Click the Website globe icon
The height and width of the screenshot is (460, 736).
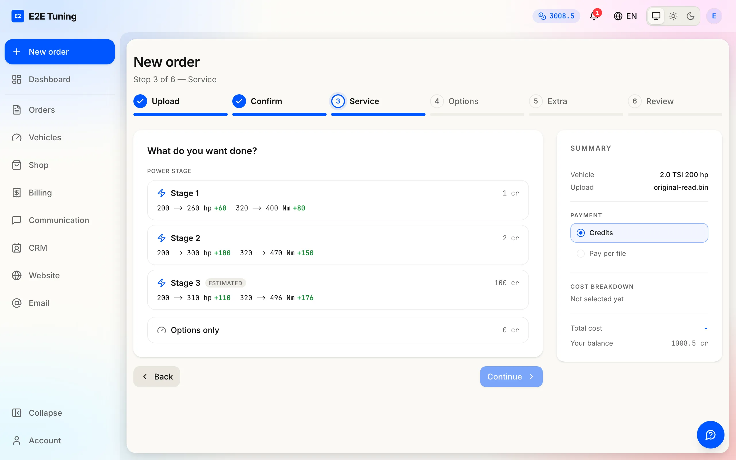click(x=17, y=275)
